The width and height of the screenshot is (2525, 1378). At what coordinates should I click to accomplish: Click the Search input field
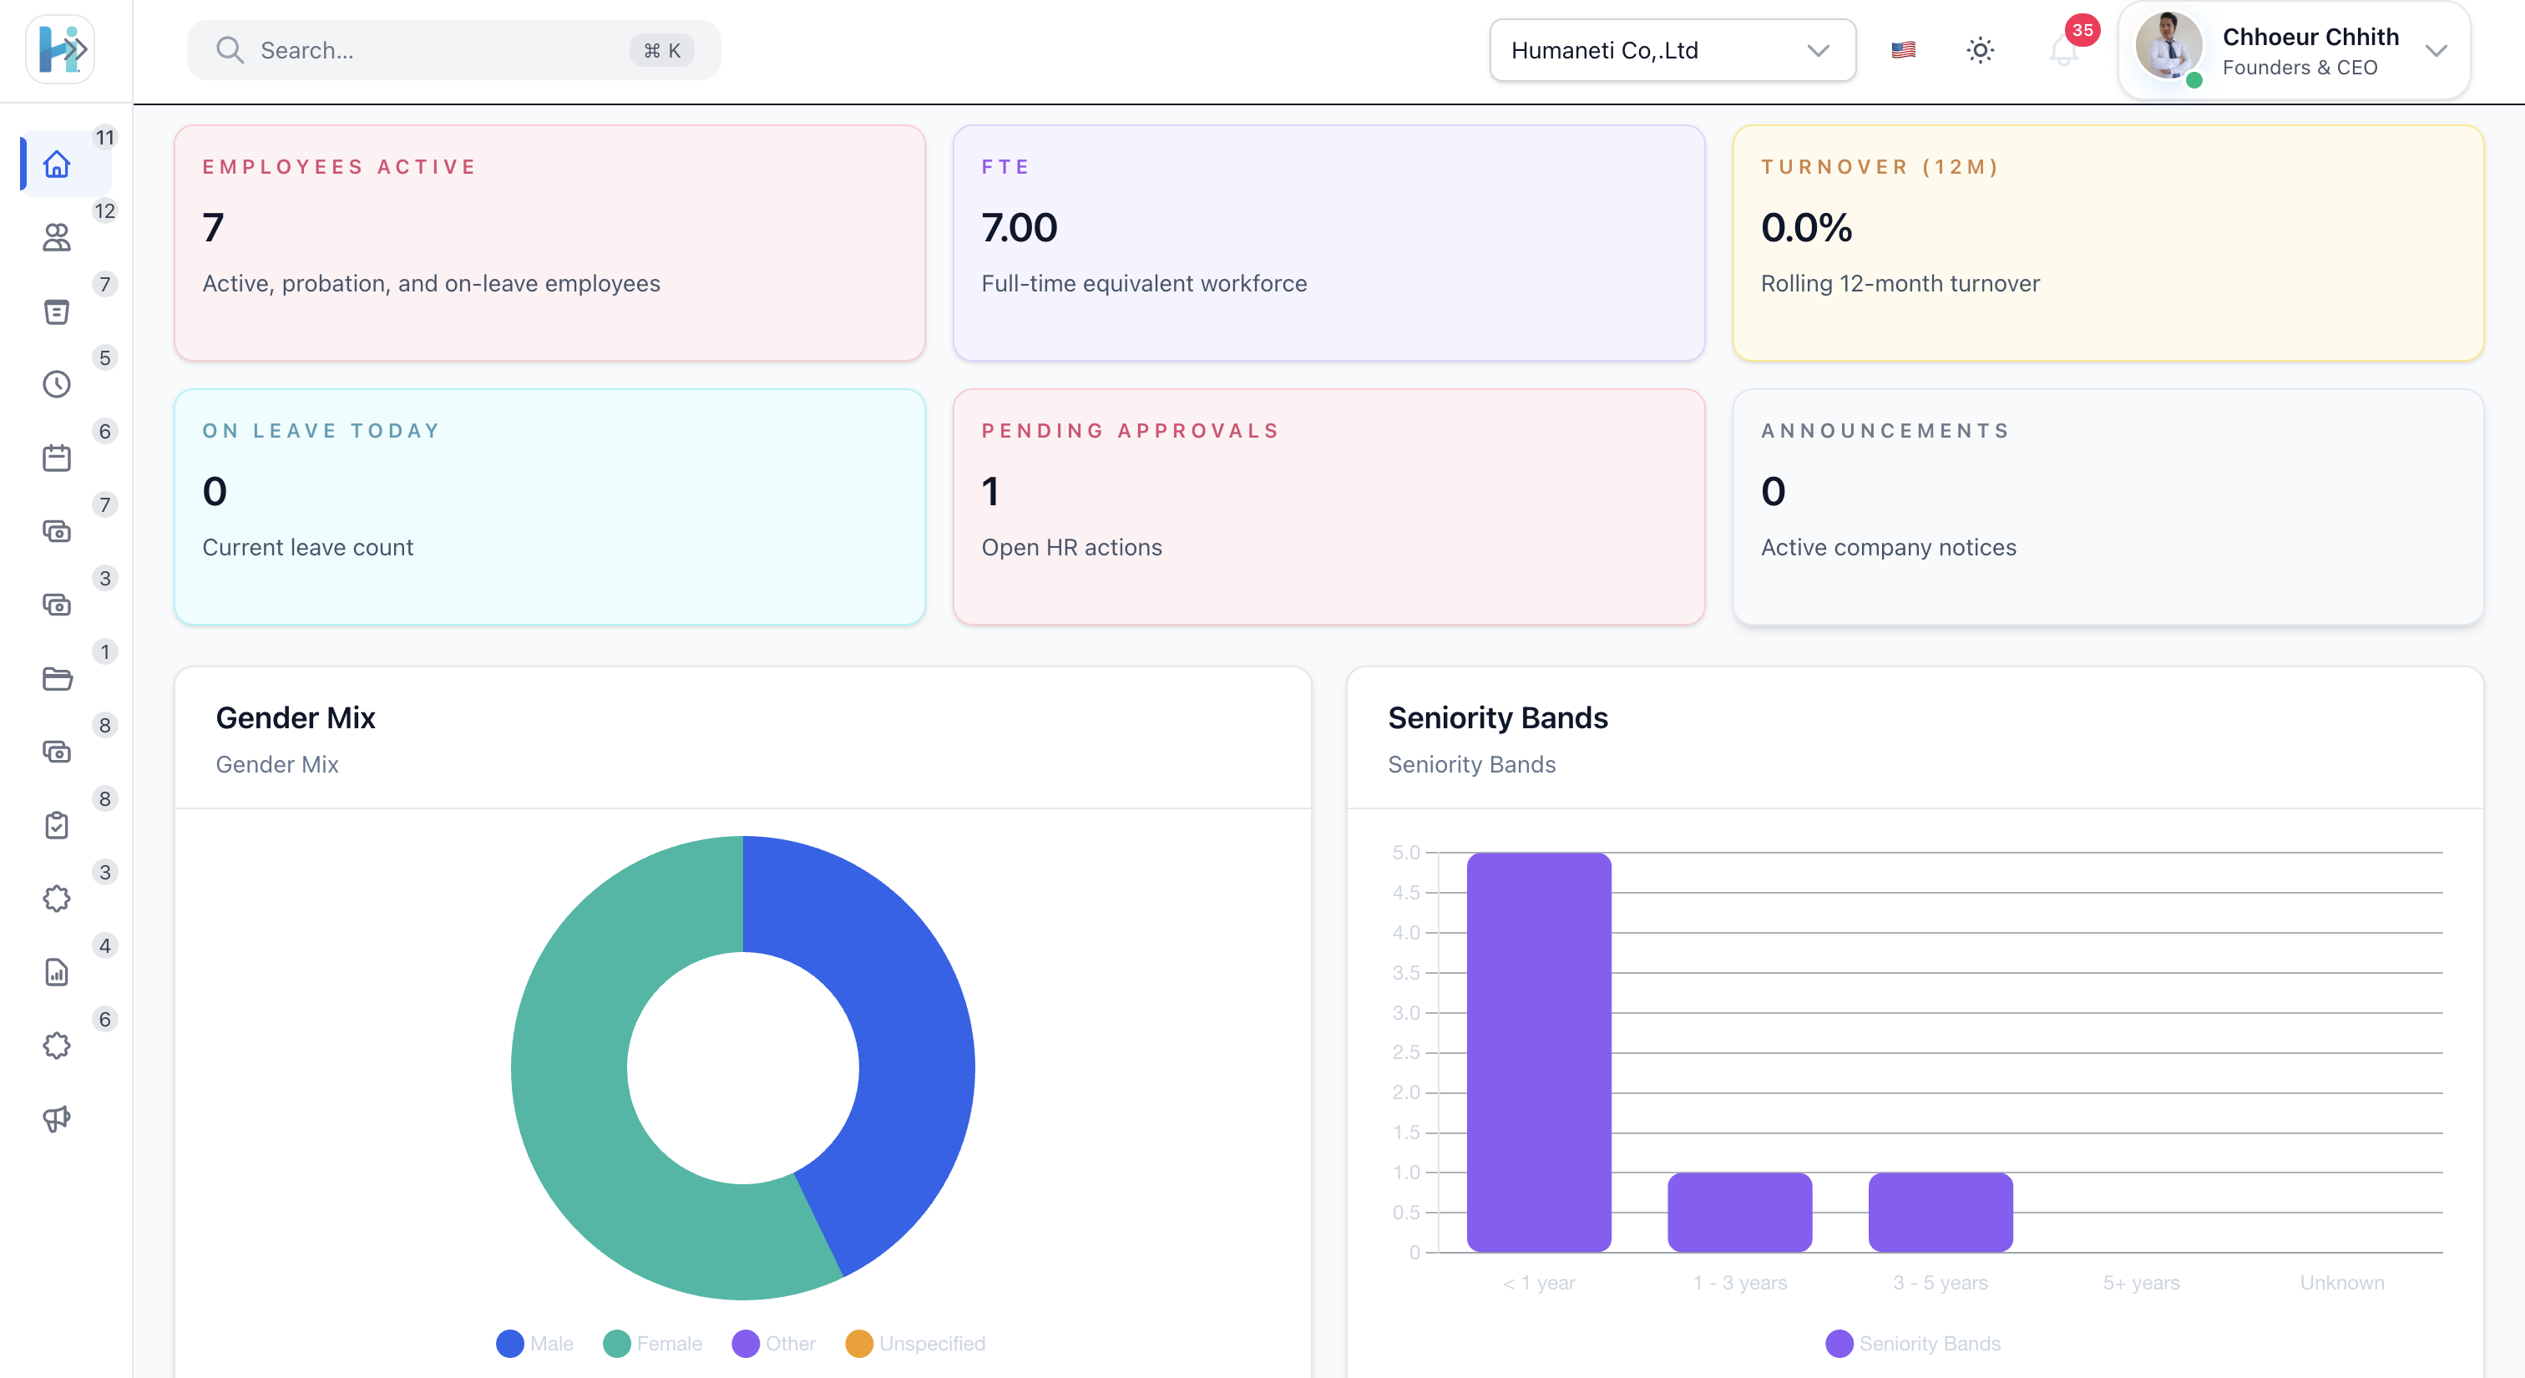click(454, 50)
